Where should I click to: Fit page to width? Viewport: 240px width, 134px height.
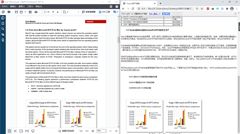pyautogui.click(x=87, y=131)
